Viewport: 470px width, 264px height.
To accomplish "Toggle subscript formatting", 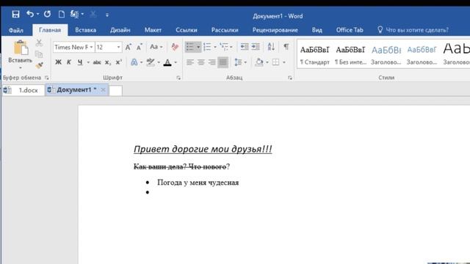I will (x=108, y=62).
